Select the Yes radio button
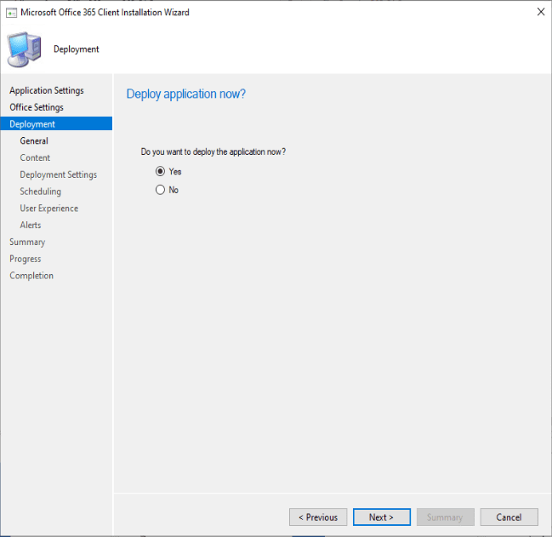This screenshot has height=537, width=552. [x=160, y=171]
